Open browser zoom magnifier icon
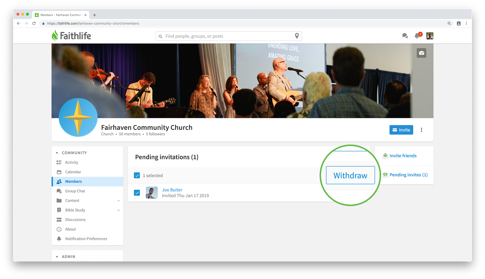Viewport: 485px width, 279px height. (449, 23)
